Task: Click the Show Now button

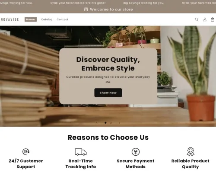Action: coord(108,93)
